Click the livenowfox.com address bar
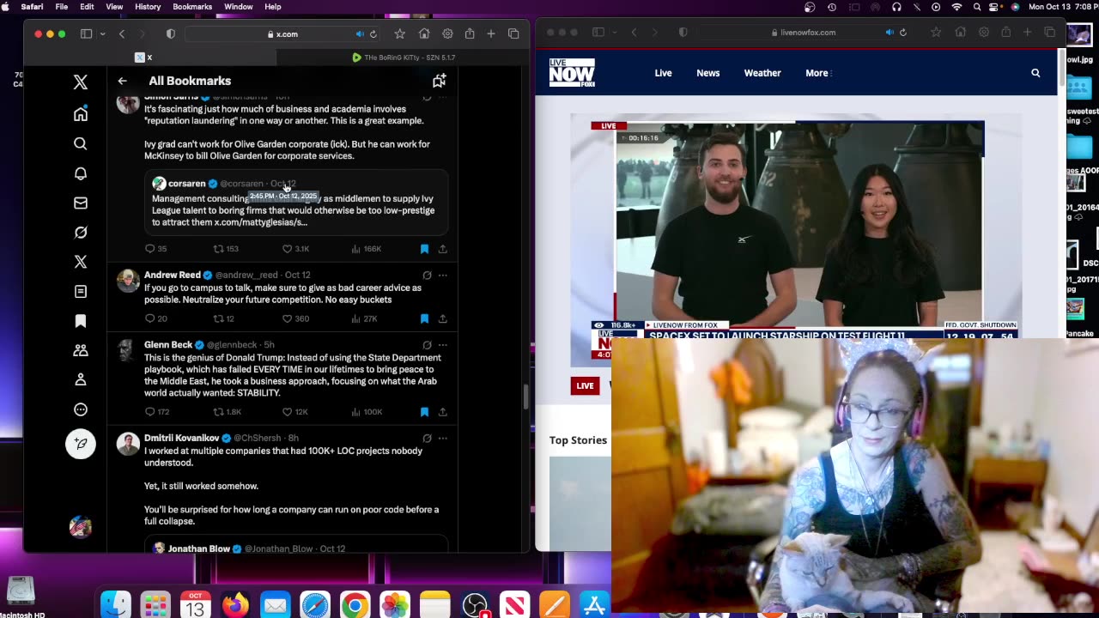This screenshot has width=1099, height=618. 804,33
